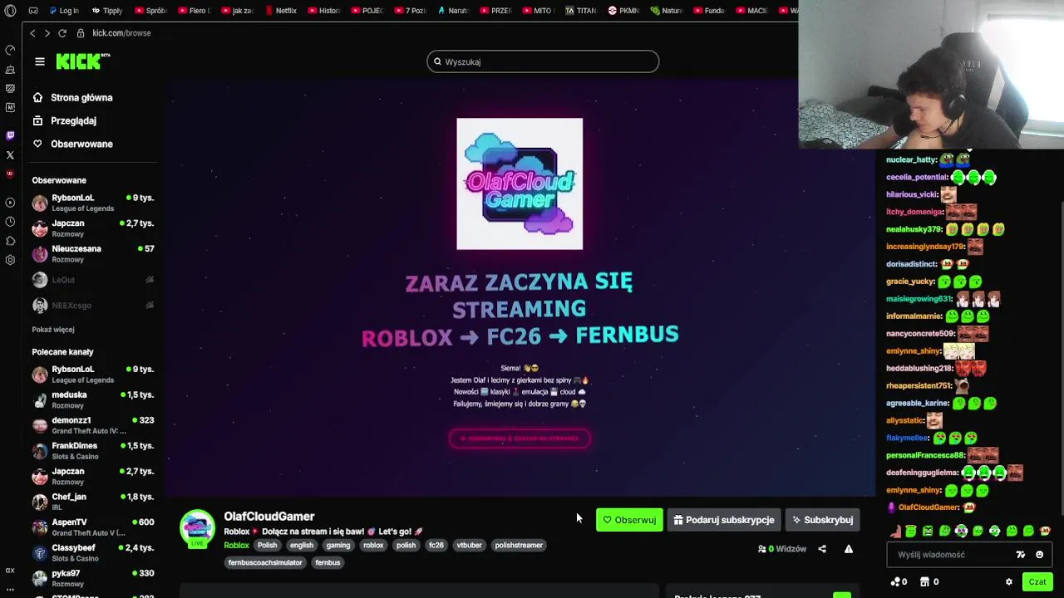Select the vtuber tag
The height and width of the screenshot is (598, 1064).
click(470, 546)
